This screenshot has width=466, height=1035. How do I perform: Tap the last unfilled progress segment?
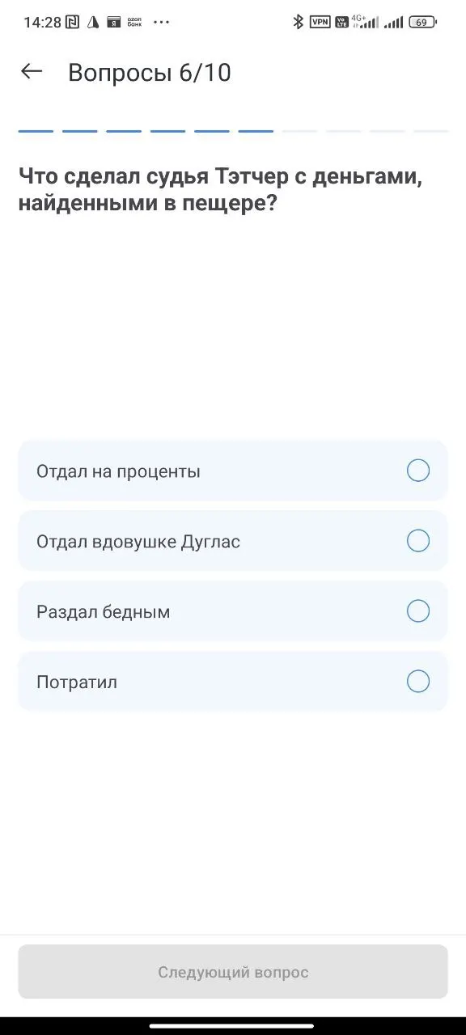[430, 130]
